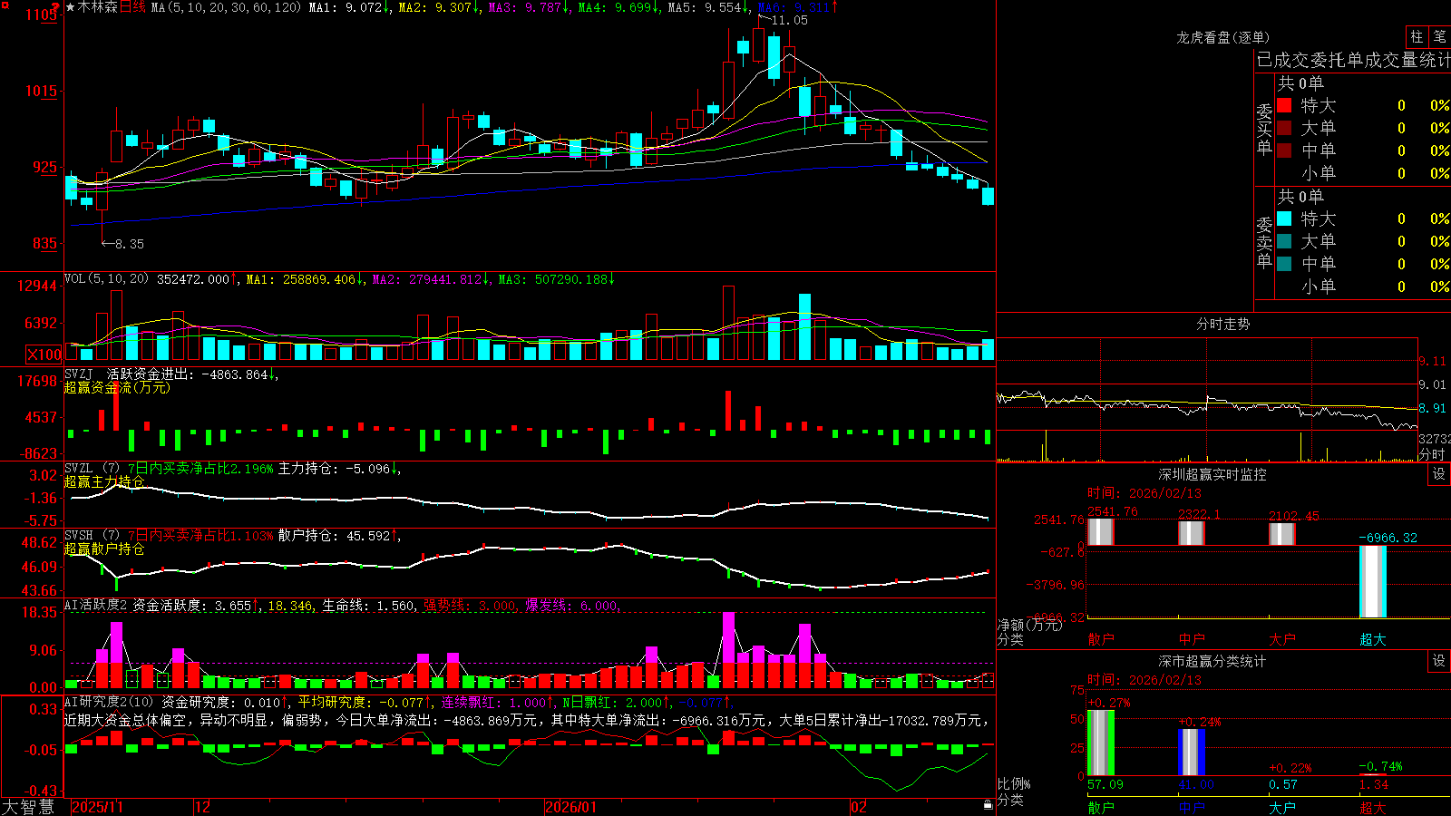Select the 2026/01 marker on the time axis
This screenshot has height=816, width=1451.
click(570, 807)
